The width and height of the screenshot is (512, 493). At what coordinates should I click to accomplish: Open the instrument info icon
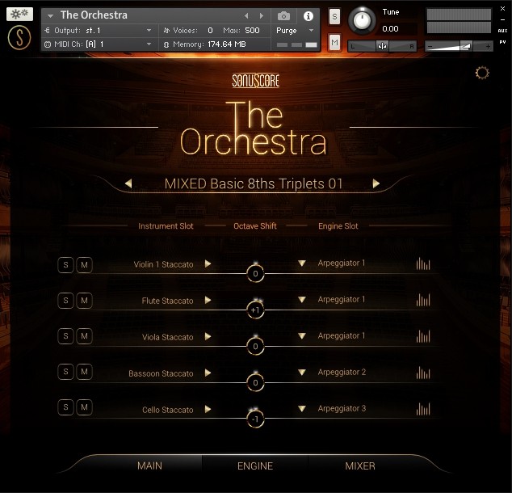[x=308, y=16]
